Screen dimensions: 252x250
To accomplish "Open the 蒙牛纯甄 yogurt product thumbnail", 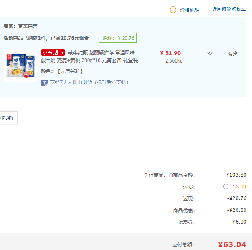I will tap(20, 65).
